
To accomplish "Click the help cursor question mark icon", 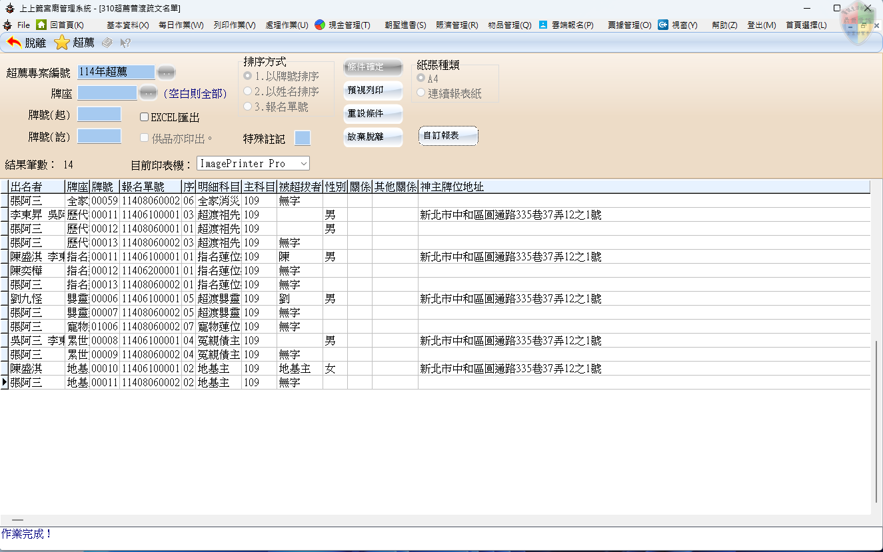I will [125, 43].
